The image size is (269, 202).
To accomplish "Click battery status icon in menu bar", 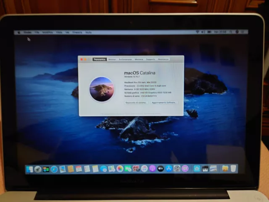I will [209, 32].
